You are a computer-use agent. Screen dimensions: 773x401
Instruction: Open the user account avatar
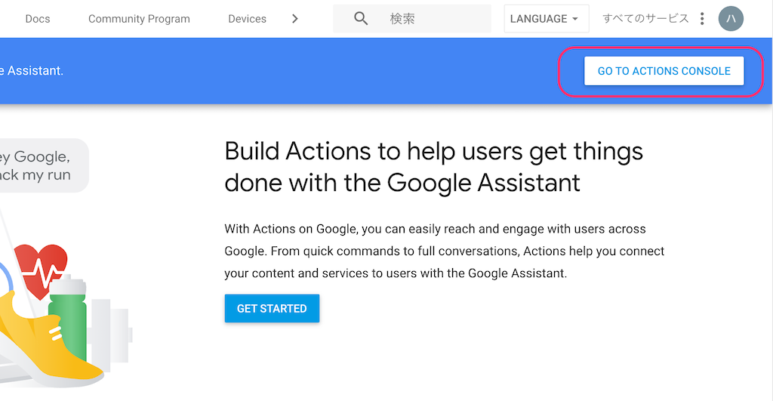[x=731, y=19]
